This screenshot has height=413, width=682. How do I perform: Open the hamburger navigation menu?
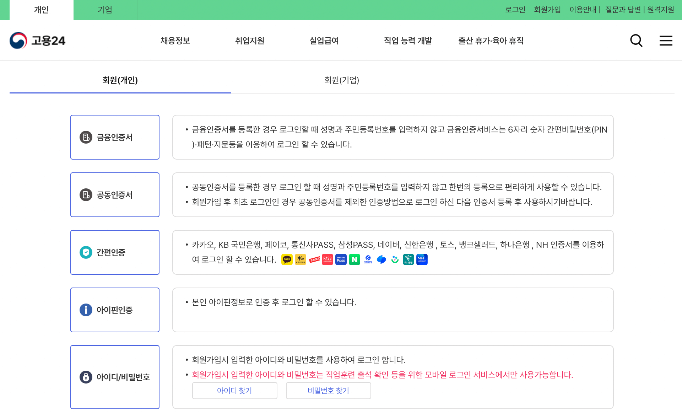click(x=666, y=41)
